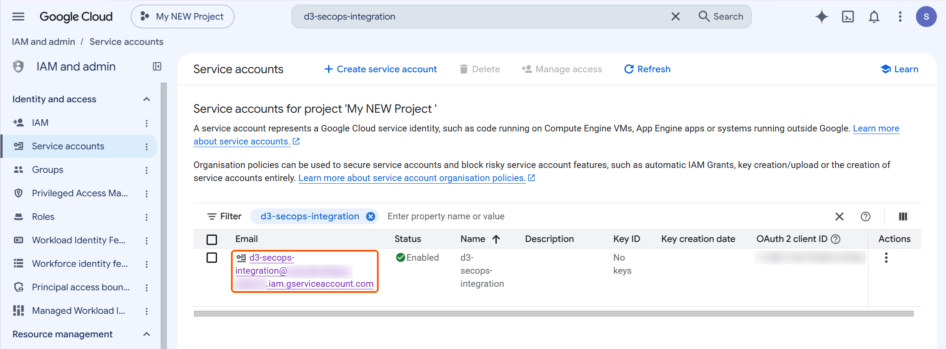Open more options next to Groups
The image size is (946, 349).
pyautogui.click(x=146, y=170)
